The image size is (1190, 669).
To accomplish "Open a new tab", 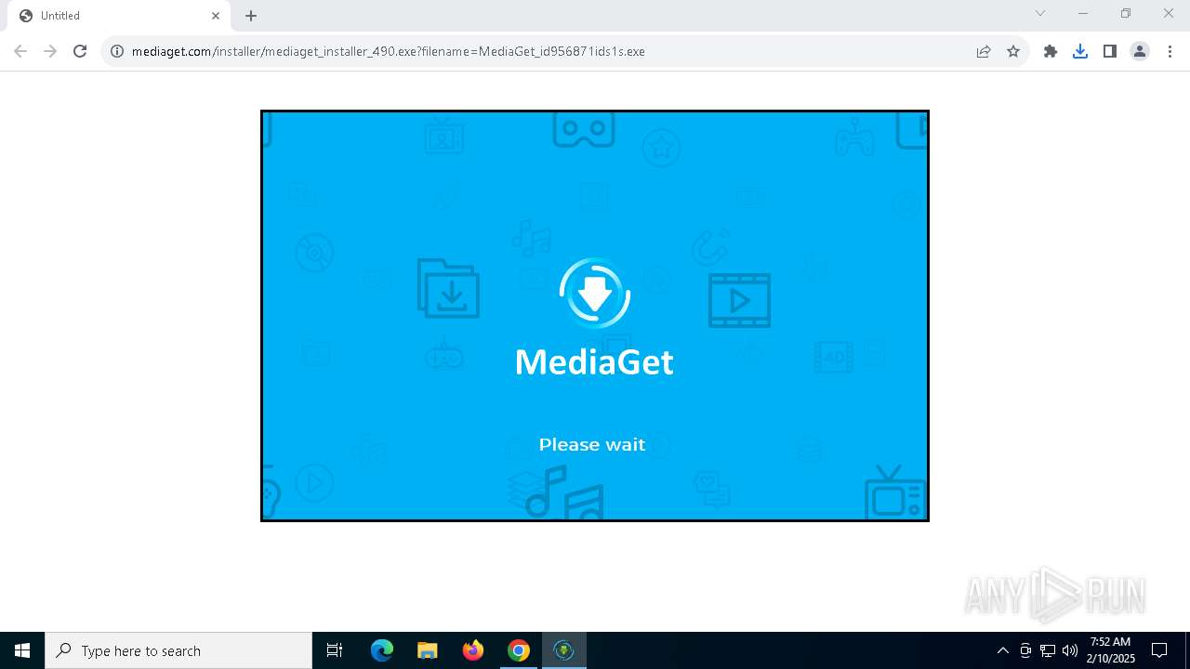I will (x=251, y=16).
